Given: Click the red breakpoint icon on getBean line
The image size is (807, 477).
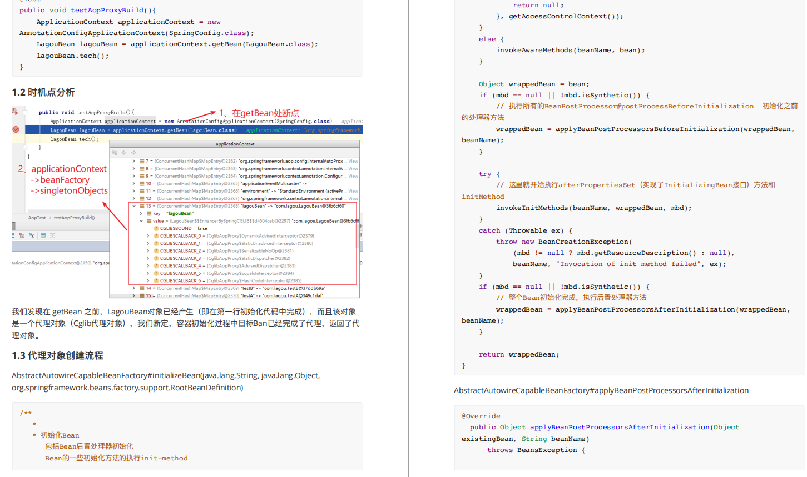Looking at the screenshot, I should pyautogui.click(x=16, y=129).
